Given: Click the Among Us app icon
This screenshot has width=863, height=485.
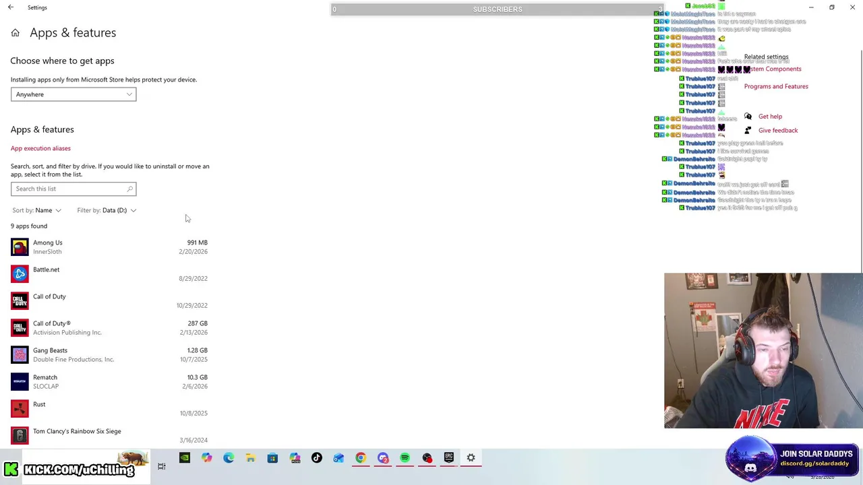Looking at the screenshot, I should point(20,247).
